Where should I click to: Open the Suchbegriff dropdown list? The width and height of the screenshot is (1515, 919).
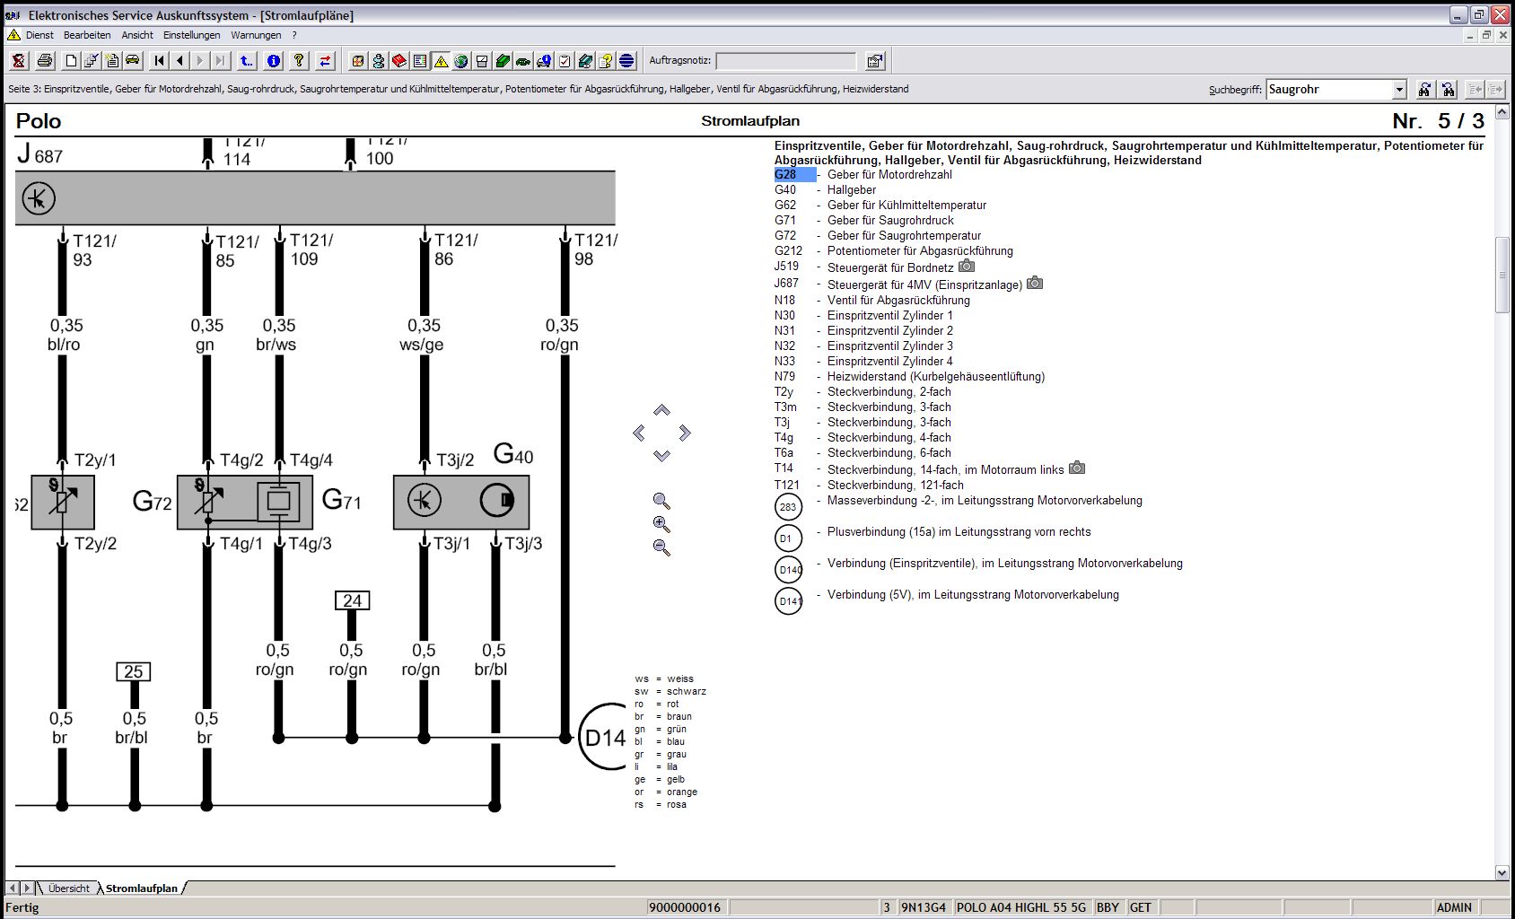pos(1399,90)
